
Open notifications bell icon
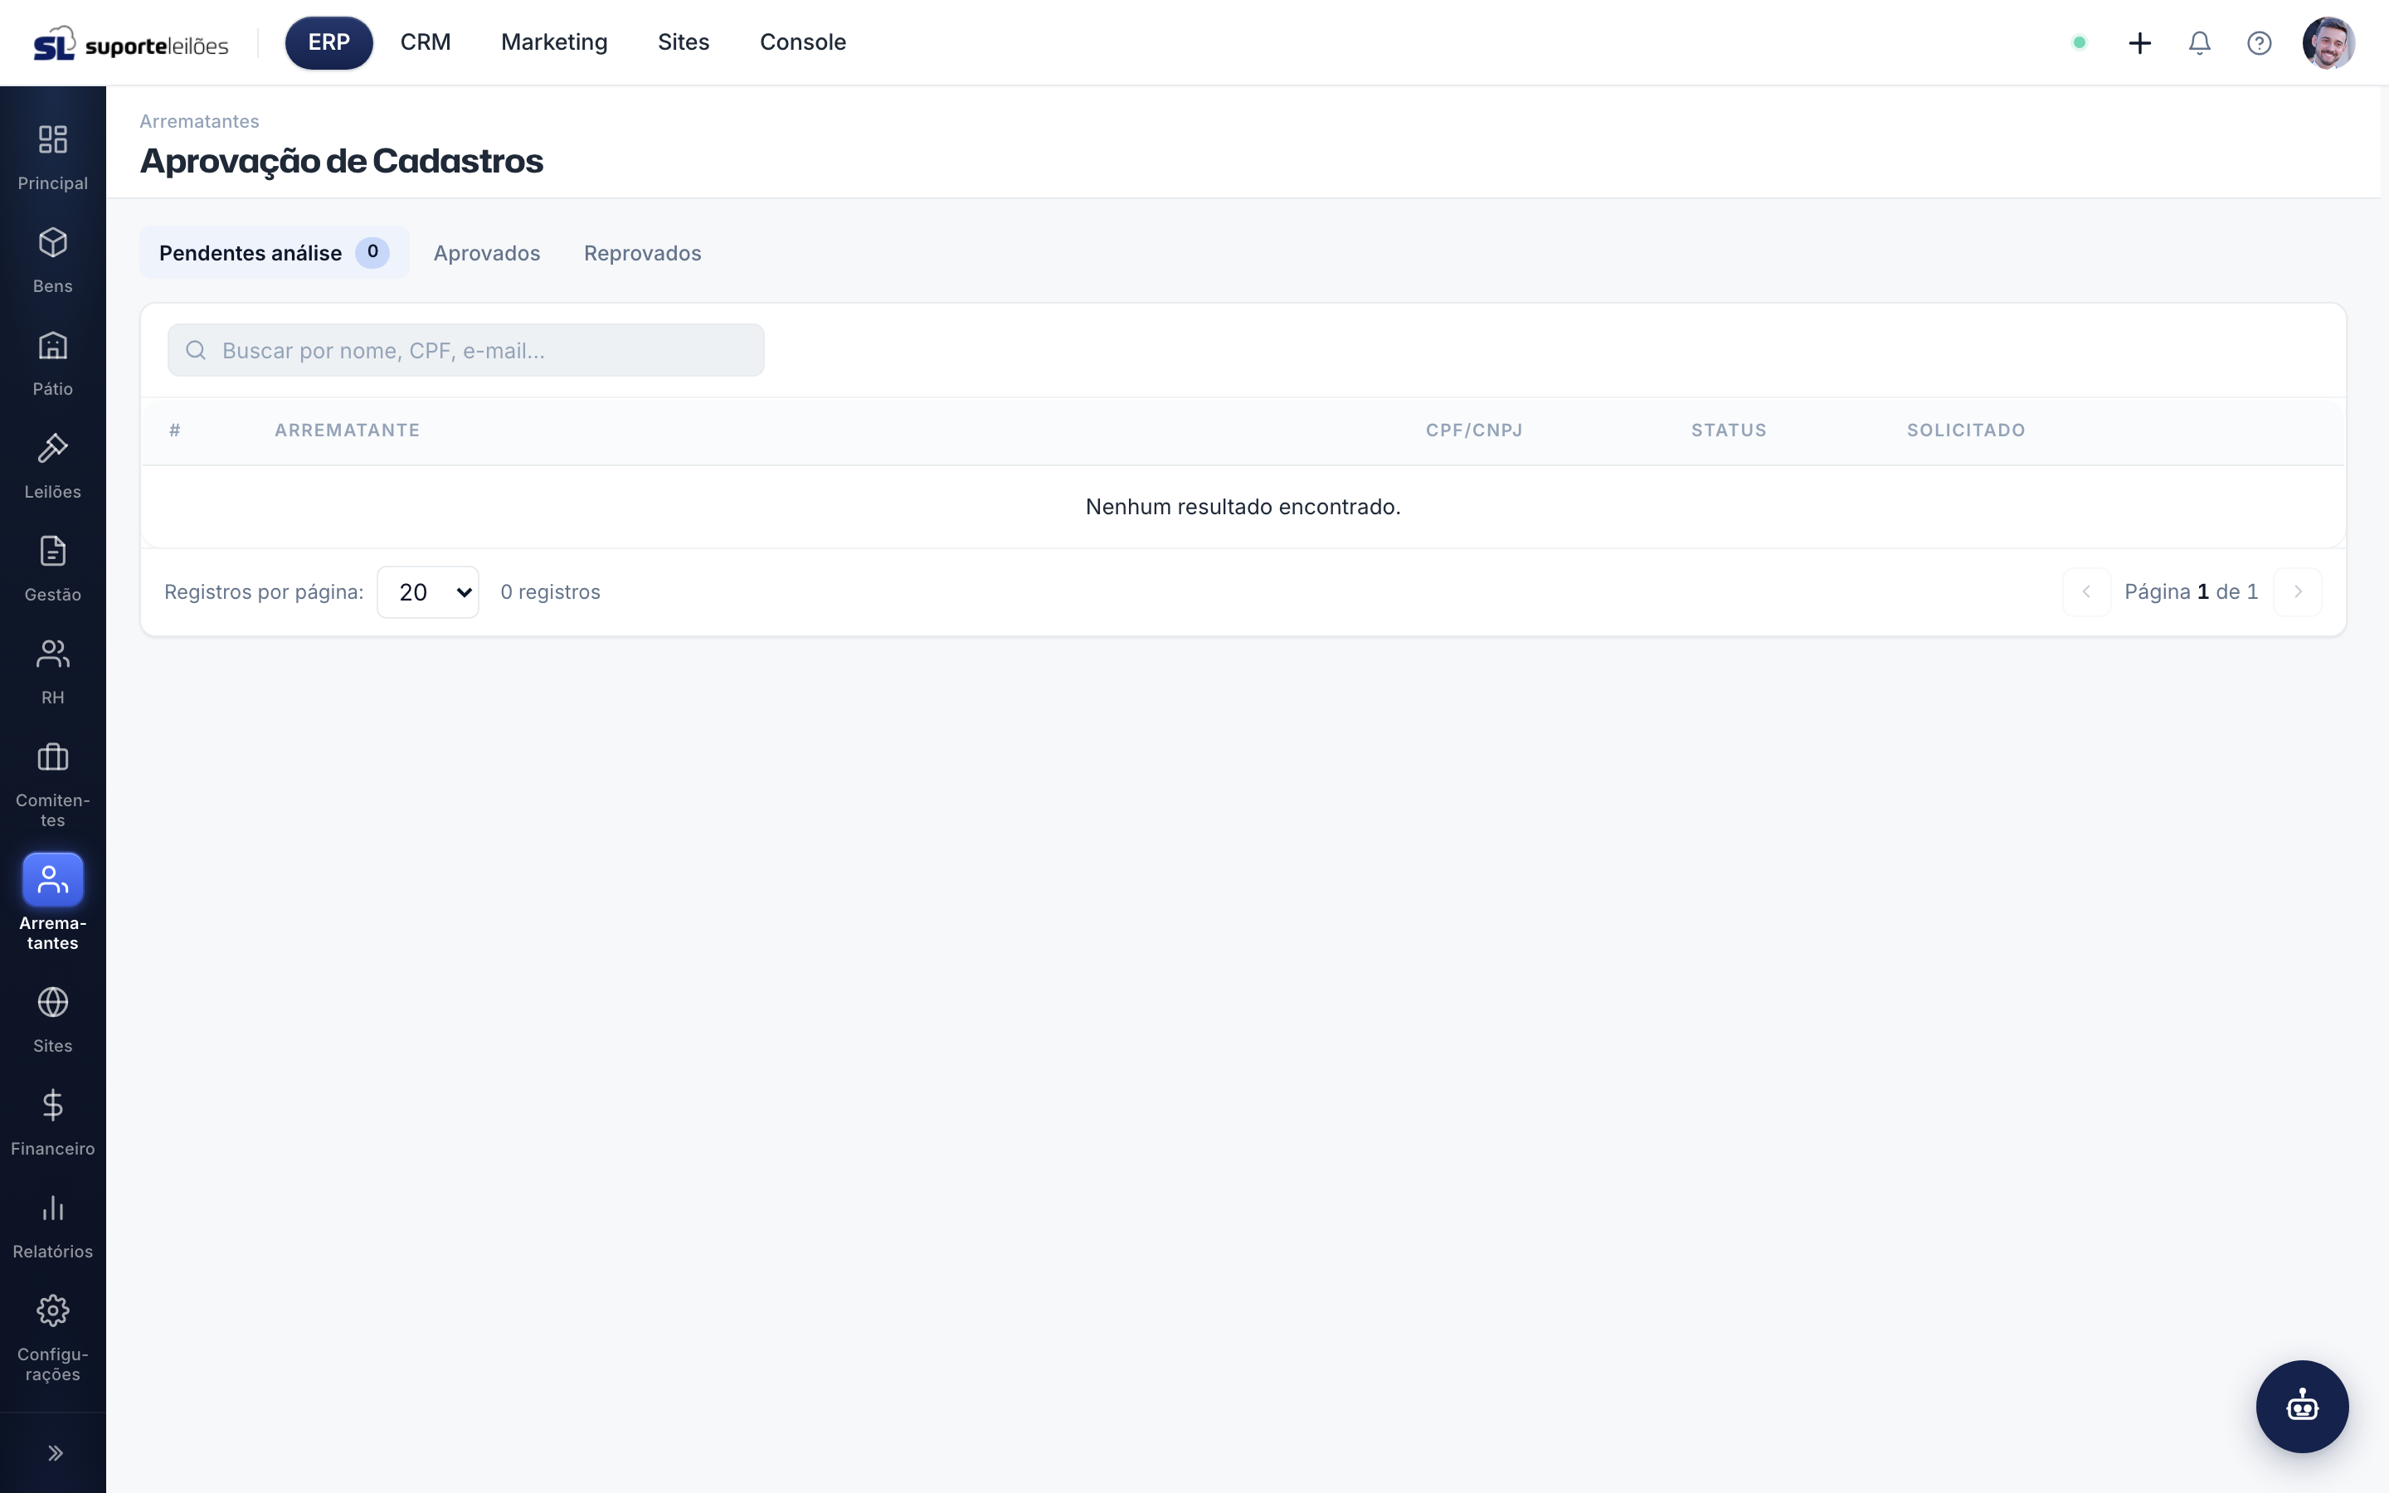(x=2200, y=42)
